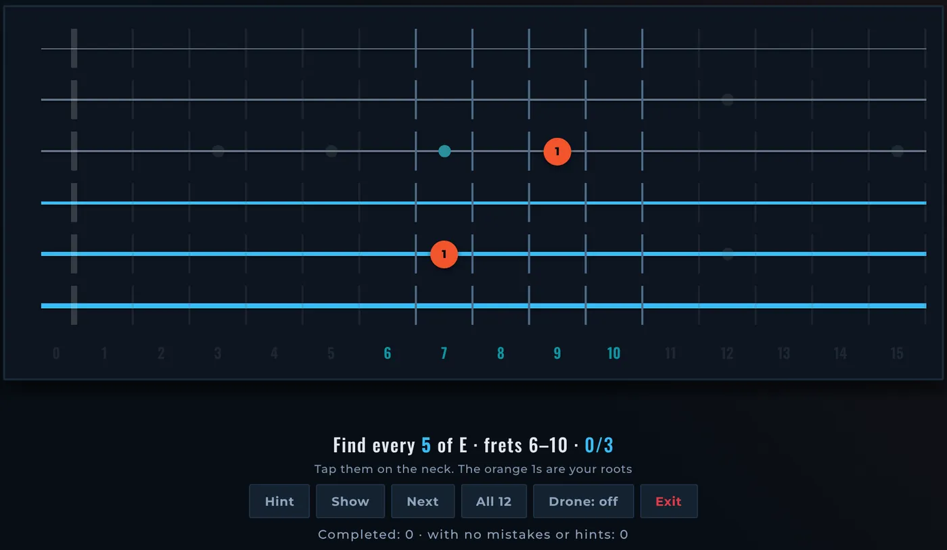Click the fret number 15 label

click(x=897, y=353)
